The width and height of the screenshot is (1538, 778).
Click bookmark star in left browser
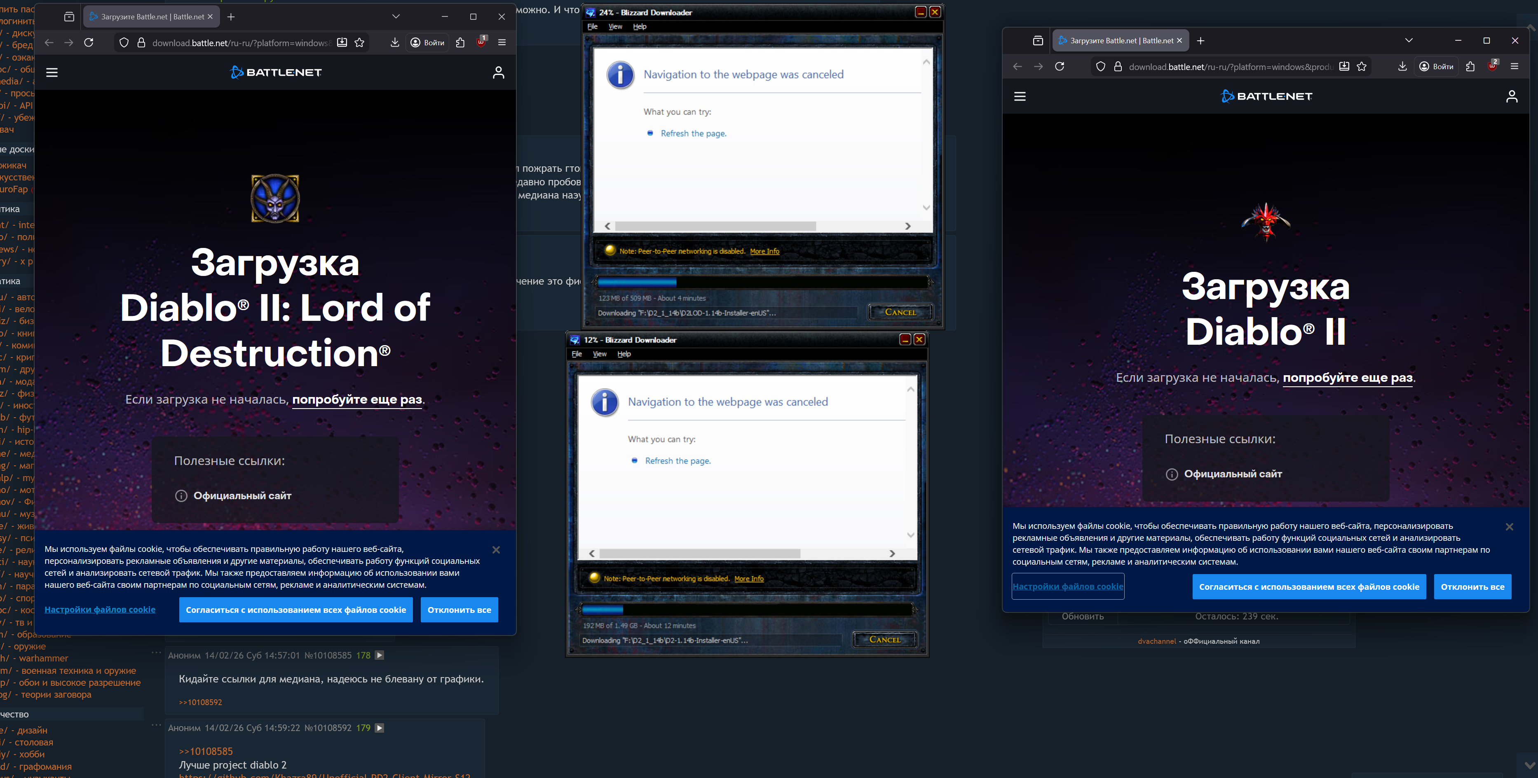tap(359, 42)
